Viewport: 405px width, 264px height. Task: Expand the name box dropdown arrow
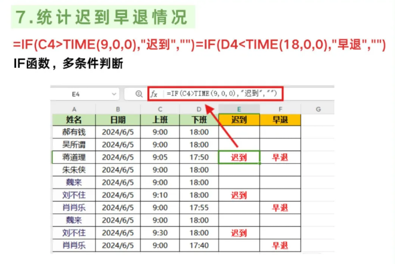coord(114,94)
